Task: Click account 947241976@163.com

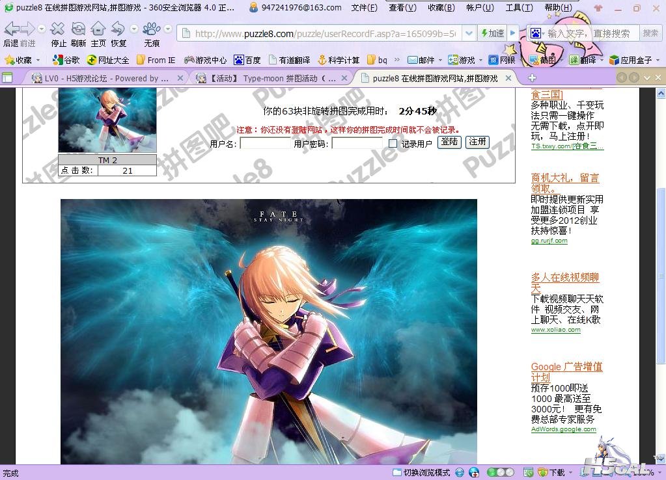Action: click(296, 8)
